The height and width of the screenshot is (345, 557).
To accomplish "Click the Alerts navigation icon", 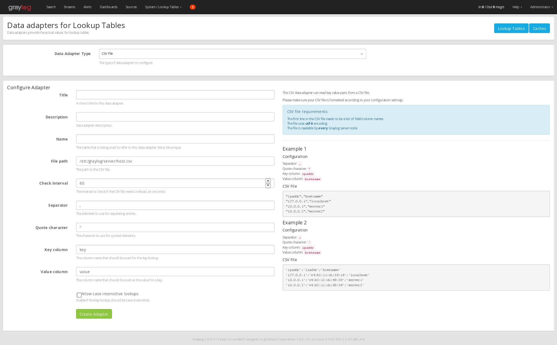I will pyautogui.click(x=87, y=7).
